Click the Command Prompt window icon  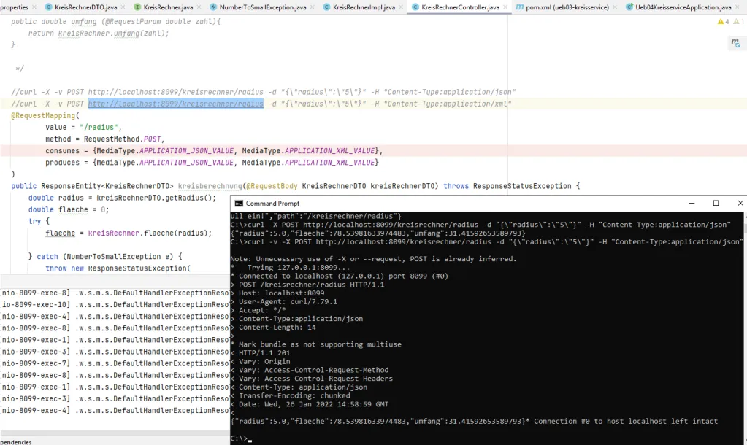239,204
